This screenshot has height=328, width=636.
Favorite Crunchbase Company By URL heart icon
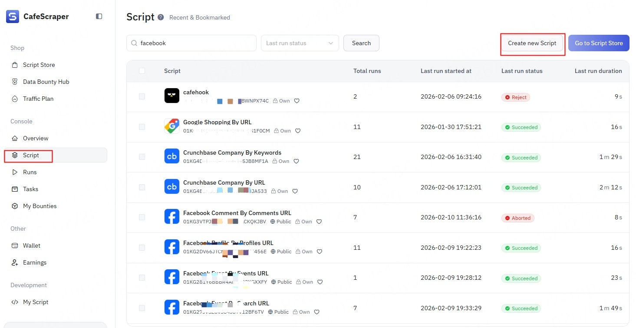(x=295, y=191)
